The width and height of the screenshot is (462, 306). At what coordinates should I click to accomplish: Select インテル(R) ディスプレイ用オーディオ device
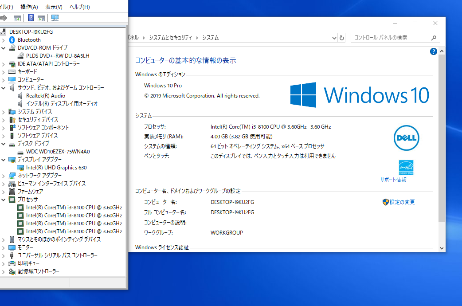coord(62,103)
